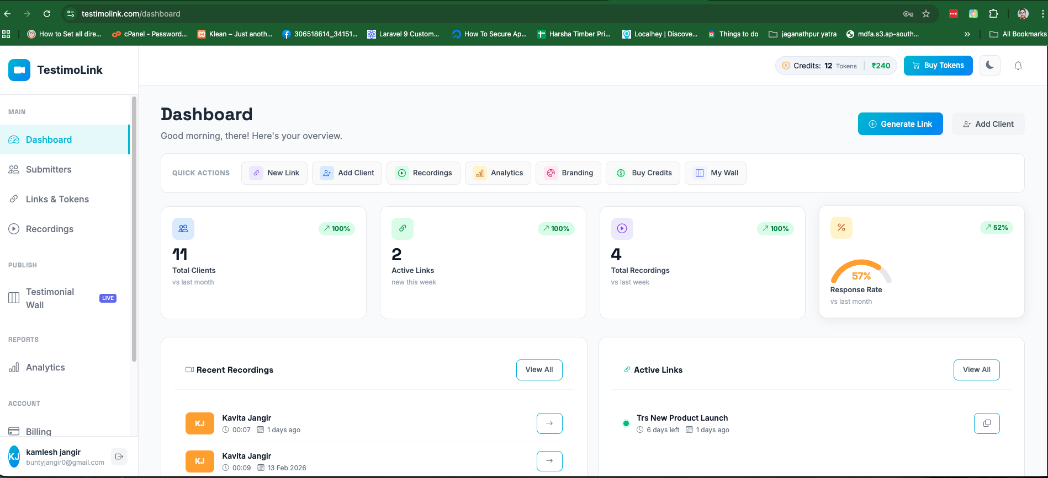Copy the Trs New Product Launch link

coord(987,423)
